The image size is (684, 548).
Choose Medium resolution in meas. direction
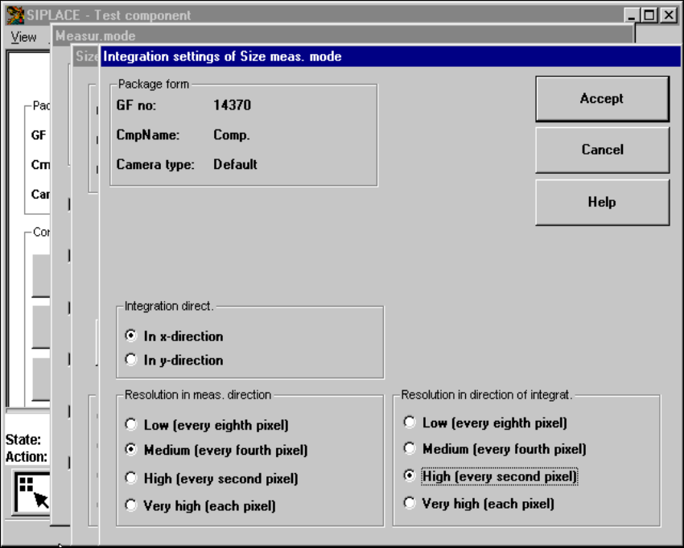coord(132,451)
